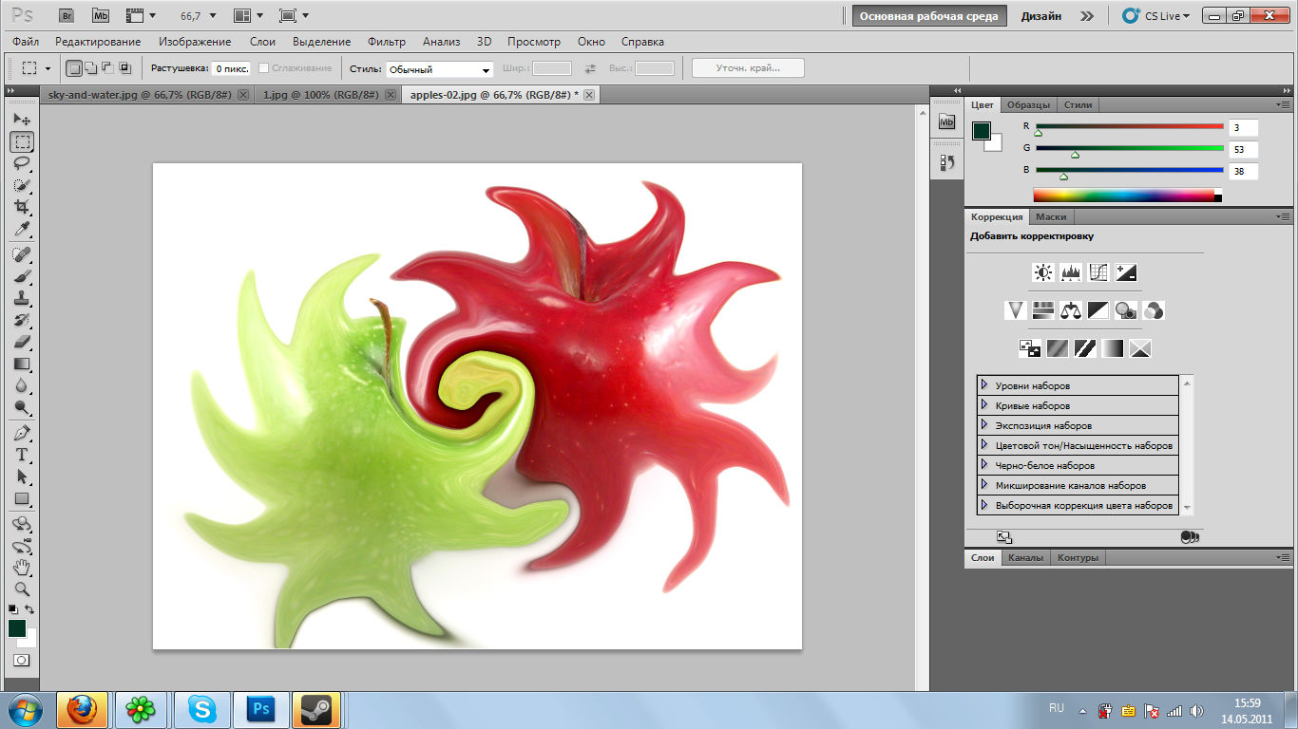The width and height of the screenshot is (1298, 729).
Task: Open the Стиль dropdown
Action: tap(439, 69)
